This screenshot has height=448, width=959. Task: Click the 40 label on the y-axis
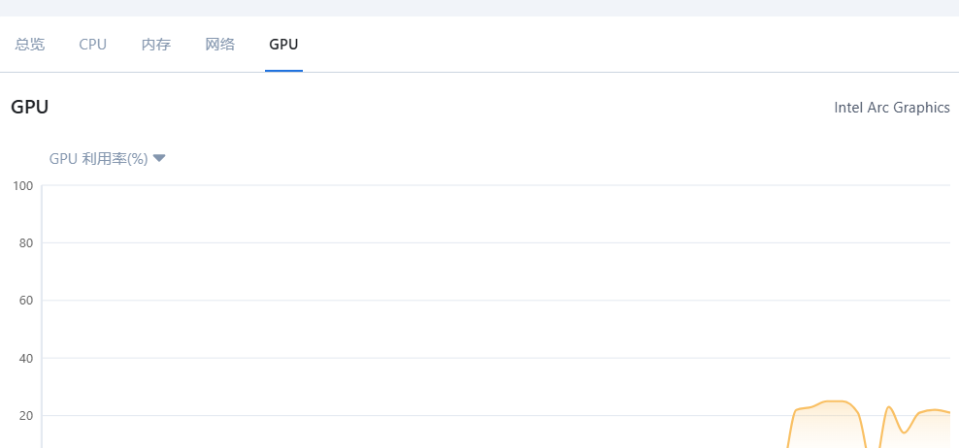(x=26, y=359)
